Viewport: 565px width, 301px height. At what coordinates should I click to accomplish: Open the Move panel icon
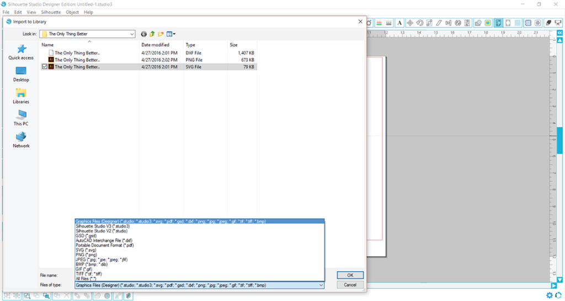point(410,23)
